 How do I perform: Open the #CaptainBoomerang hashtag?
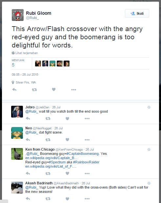click(x=83, y=154)
